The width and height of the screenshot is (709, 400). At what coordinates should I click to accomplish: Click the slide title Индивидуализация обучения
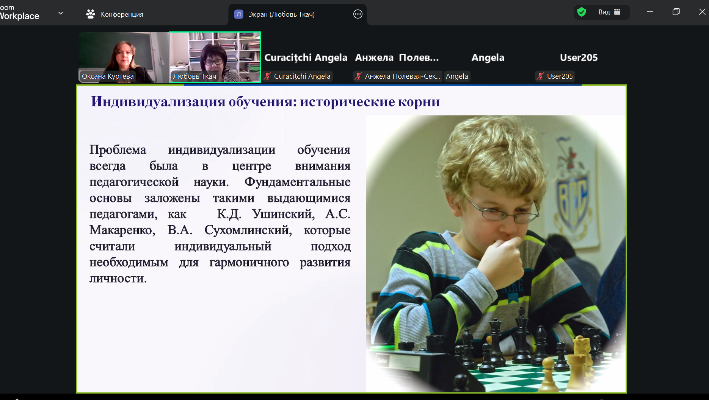[265, 102]
